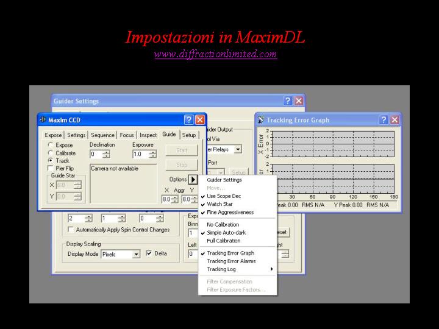Switch to the Setup tab
This screenshot has width=439, height=329.
(189, 135)
